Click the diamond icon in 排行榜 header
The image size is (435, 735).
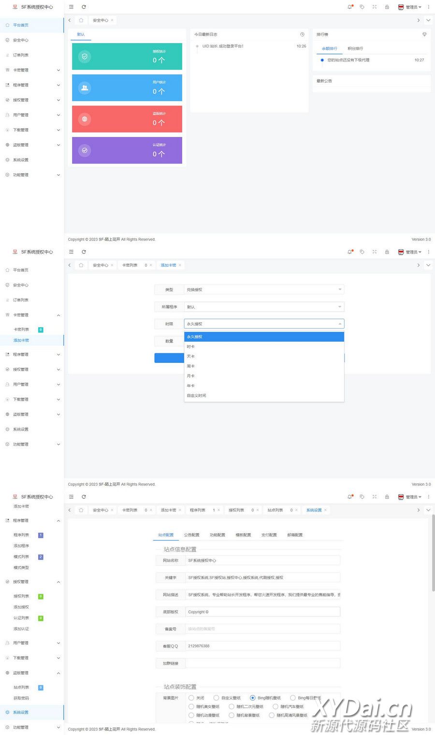pos(424,34)
